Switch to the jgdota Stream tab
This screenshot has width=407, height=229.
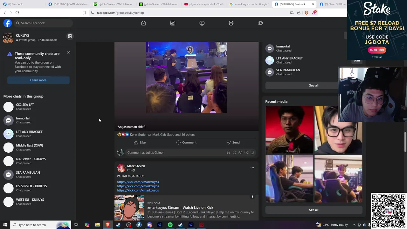159,4
